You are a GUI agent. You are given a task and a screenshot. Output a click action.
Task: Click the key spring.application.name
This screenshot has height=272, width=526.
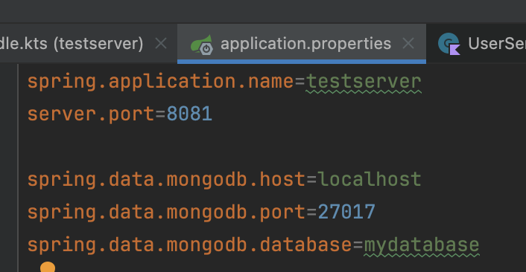[x=160, y=82]
